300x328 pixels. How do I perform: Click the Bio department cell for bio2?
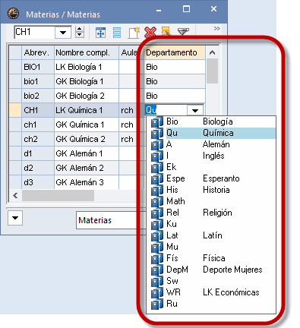point(175,96)
